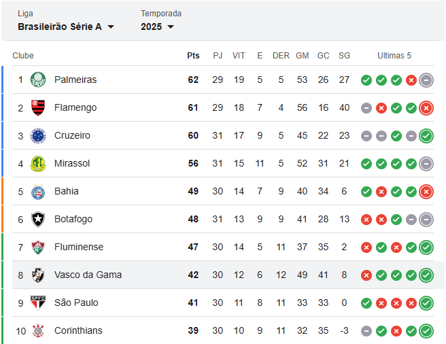Click the Flamengo club crest icon
Viewport: 446px width, 344px height.
[38, 107]
